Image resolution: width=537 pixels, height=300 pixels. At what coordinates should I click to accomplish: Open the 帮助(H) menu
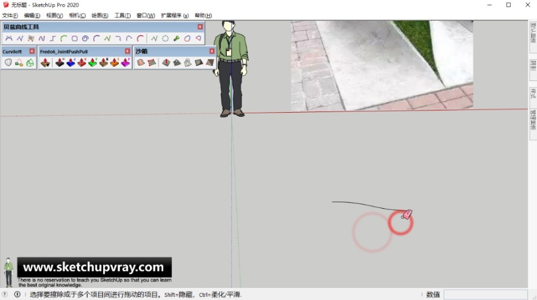(203, 16)
